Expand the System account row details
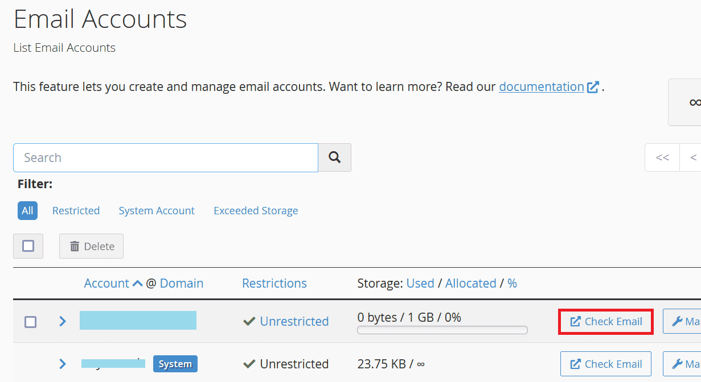The image size is (701, 382). tap(62, 364)
